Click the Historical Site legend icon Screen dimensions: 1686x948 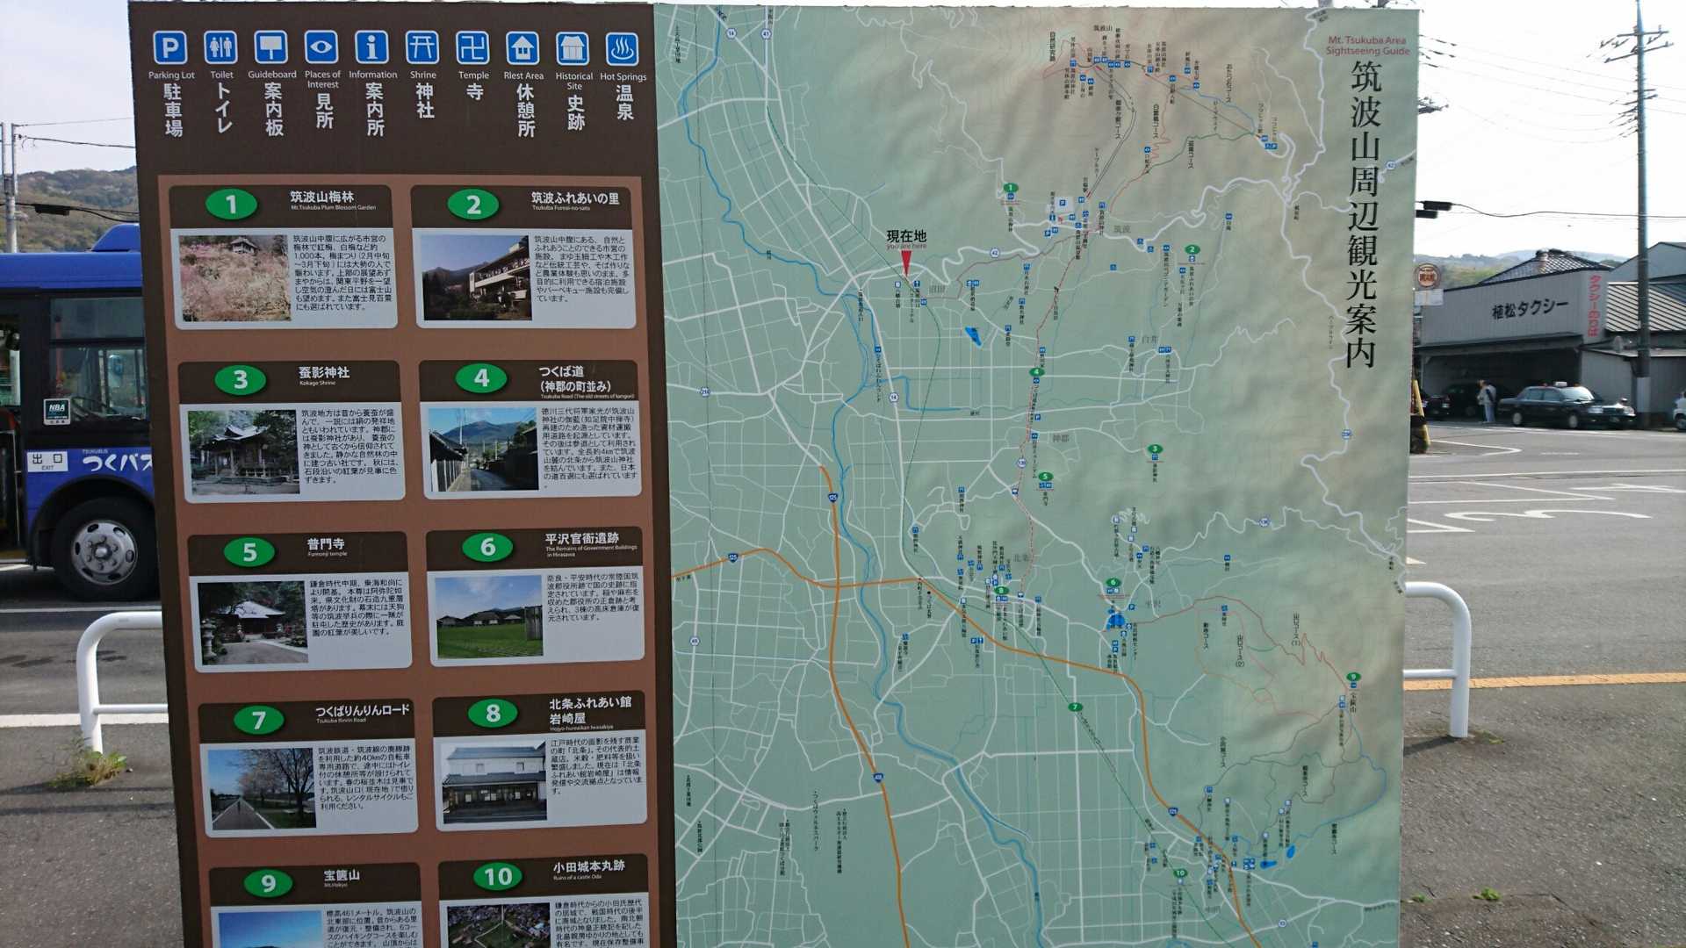pyautogui.click(x=573, y=49)
